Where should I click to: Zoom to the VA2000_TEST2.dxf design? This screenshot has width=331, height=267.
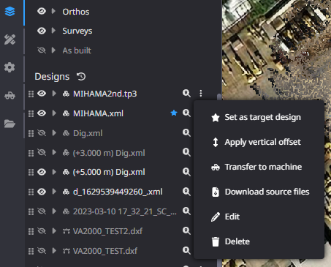(x=186, y=231)
